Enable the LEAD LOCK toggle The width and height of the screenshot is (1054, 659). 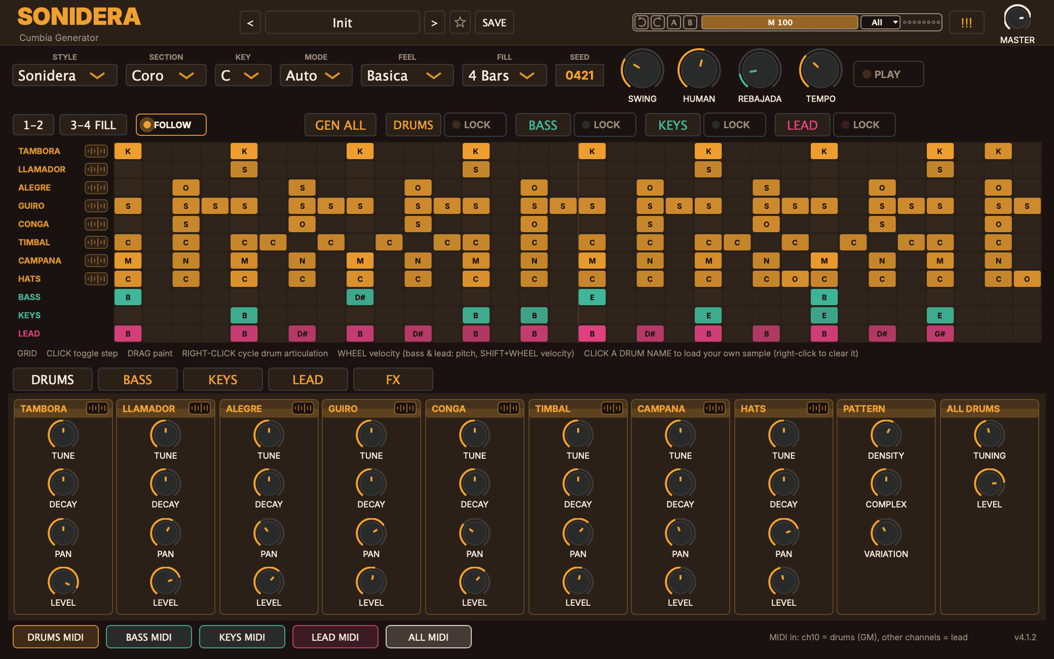click(864, 125)
